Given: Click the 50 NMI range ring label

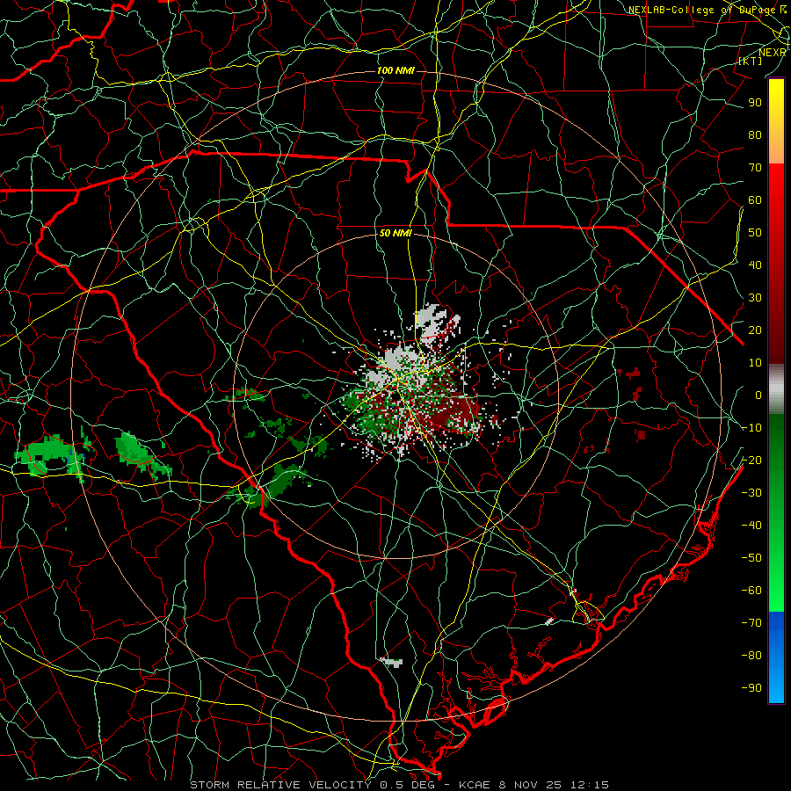Looking at the screenshot, I should tap(395, 234).
